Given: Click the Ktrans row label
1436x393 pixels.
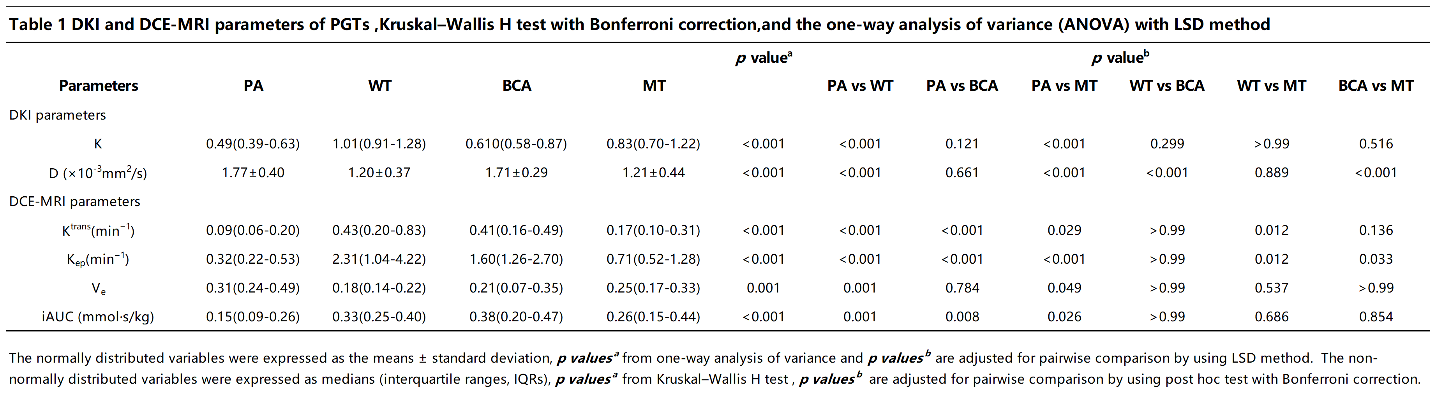Looking at the screenshot, I should click(98, 230).
